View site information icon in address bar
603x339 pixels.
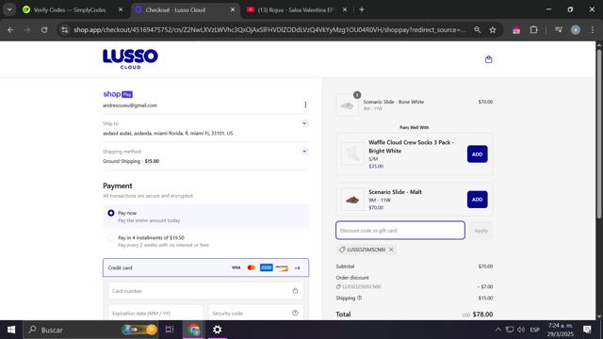65,29
